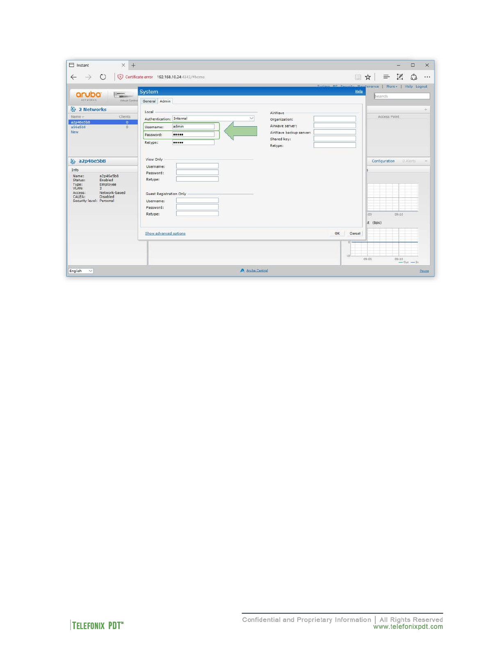Refresh the Instant page

(103, 77)
